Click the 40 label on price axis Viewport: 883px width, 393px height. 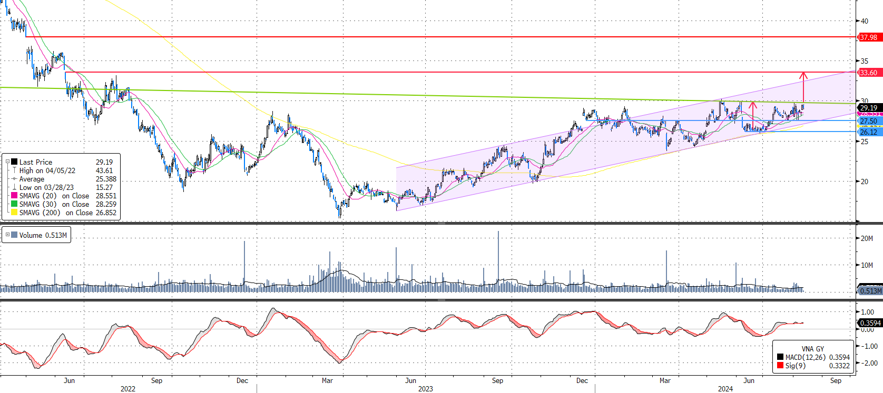pyautogui.click(x=865, y=21)
